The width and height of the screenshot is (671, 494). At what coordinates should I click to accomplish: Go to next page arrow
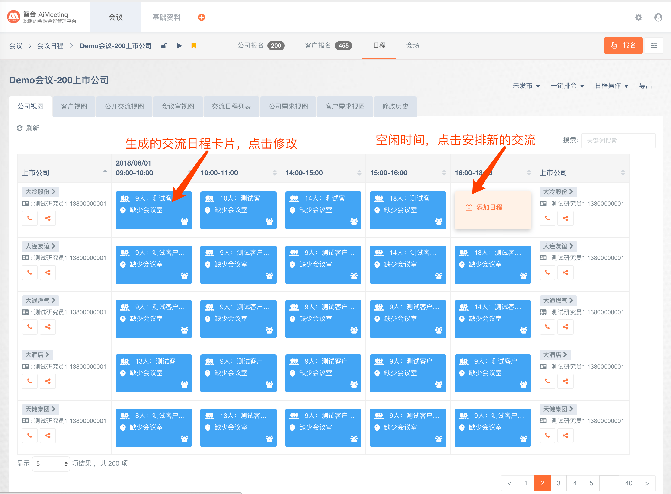pos(647,483)
